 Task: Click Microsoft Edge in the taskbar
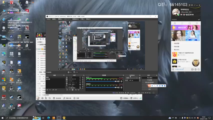coord(48,118)
